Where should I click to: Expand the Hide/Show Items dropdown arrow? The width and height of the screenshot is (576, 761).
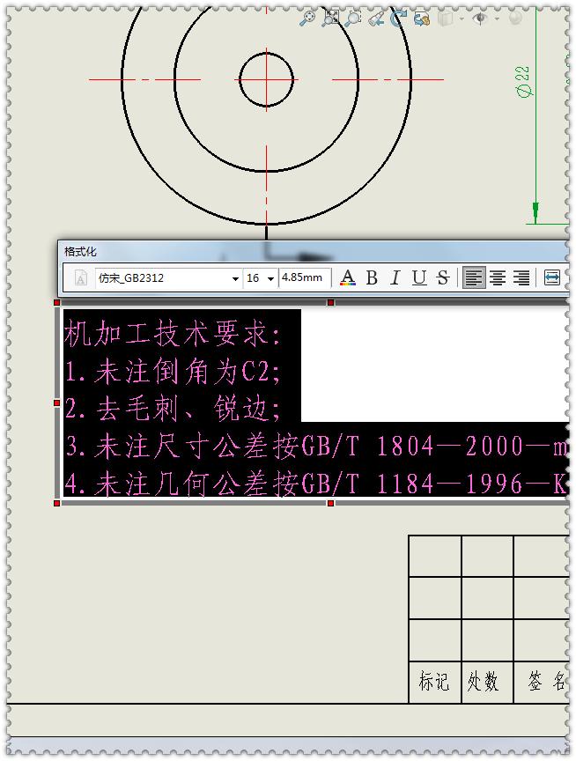click(497, 18)
